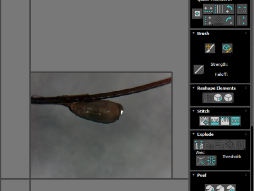Click Stitch to Target icon
The image size is (254, 191).
pyautogui.click(x=204, y=121)
